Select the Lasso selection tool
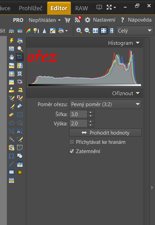Screen dimensions: 155x225 (x=20, y=123)
